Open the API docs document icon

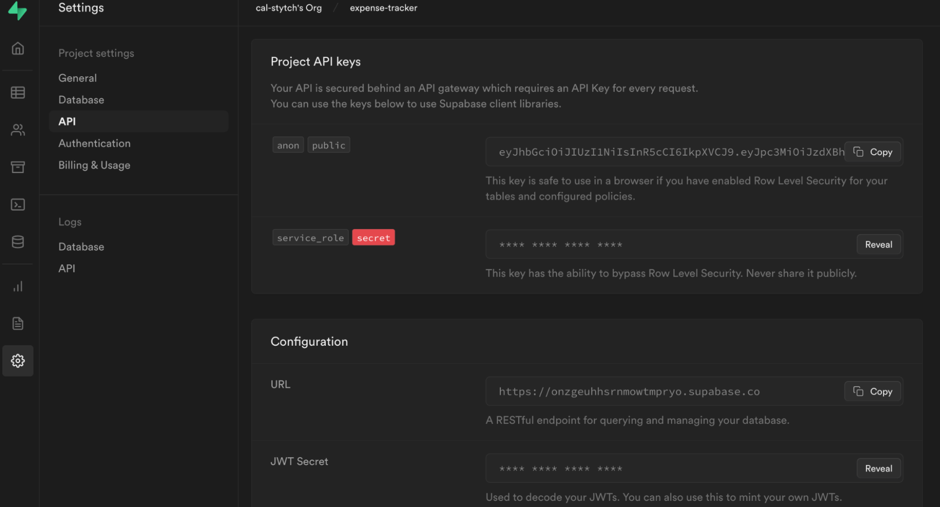(x=18, y=324)
